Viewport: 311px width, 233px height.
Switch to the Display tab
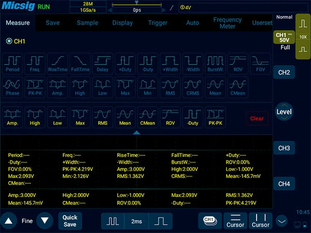click(x=122, y=23)
